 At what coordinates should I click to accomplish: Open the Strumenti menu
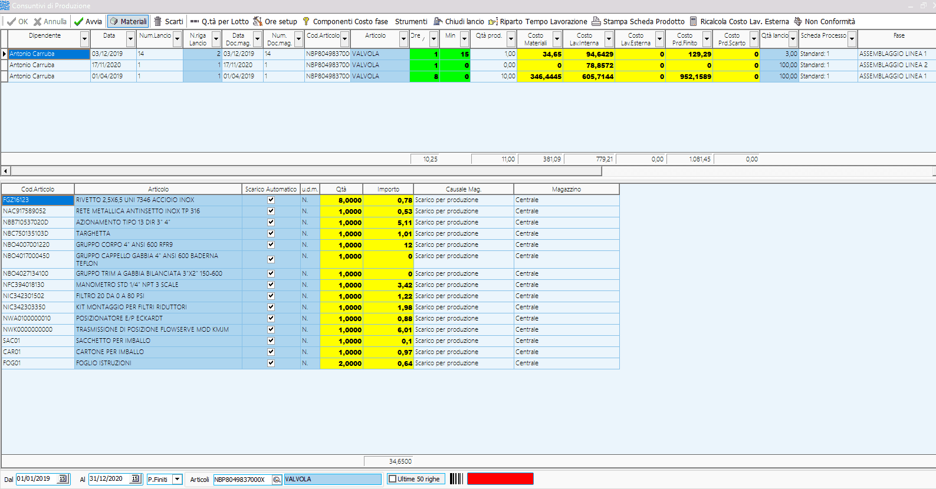point(411,22)
